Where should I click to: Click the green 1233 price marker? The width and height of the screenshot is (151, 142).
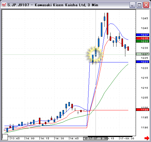(x=142, y=41)
